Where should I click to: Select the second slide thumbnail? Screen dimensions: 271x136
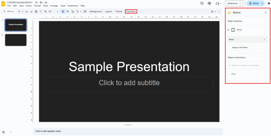[x=16, y=40]
